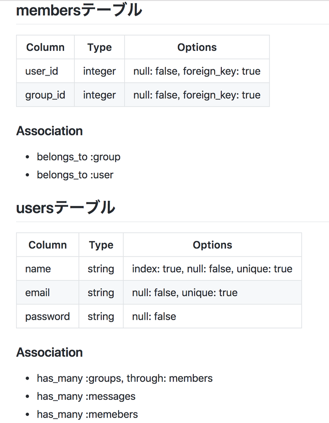Click the 'has_many :messages' list item
The image size is (329, 423).
coord(86,396)
